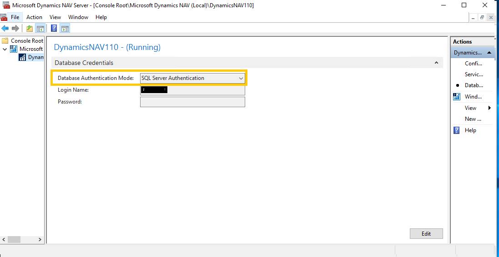Click the Database Authentication Mode label
Screen dimensions: 499x257
click(96, 78)
